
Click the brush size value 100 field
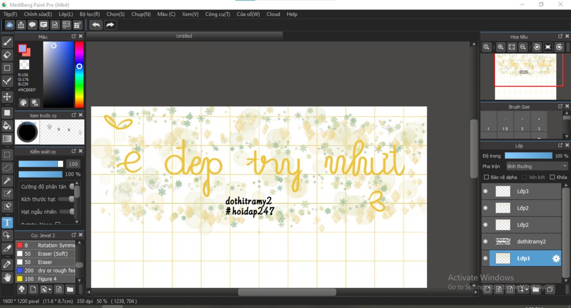point(73,164)
